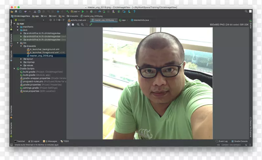Select build.gradle (Module: app)
The height and width of the screenshot is (160, 262).
[x=35, y=75]
